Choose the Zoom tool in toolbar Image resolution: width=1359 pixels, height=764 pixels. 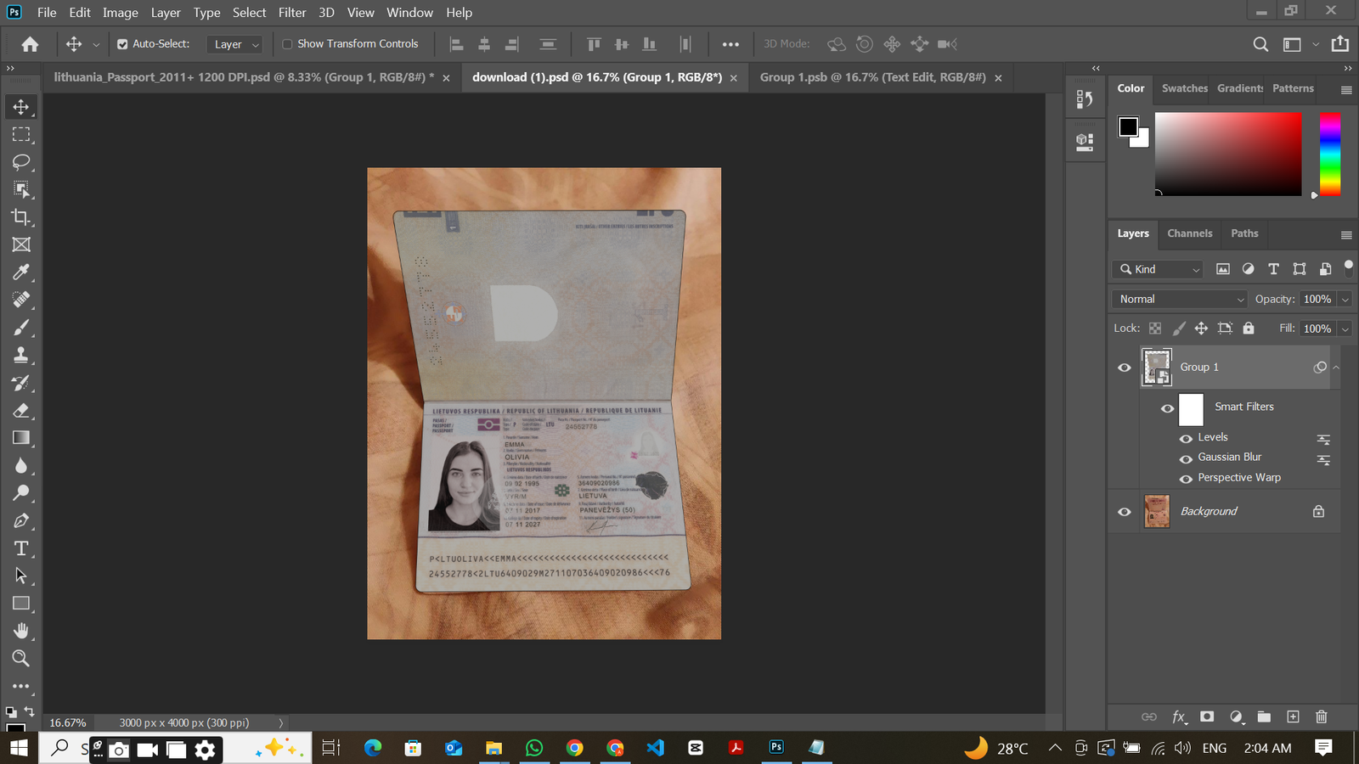pyautogui.click(x=21, y=658)
